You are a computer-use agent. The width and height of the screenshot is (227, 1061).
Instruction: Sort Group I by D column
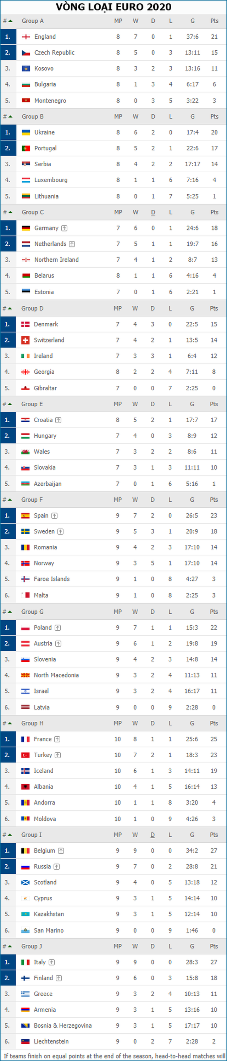(153, 834)
